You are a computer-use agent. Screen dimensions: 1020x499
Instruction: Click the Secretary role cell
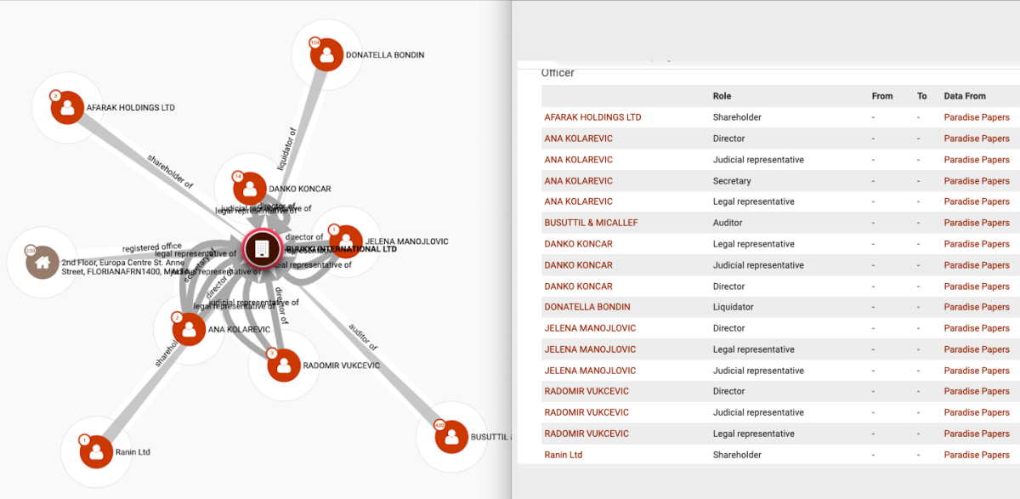tap(732, 180)
